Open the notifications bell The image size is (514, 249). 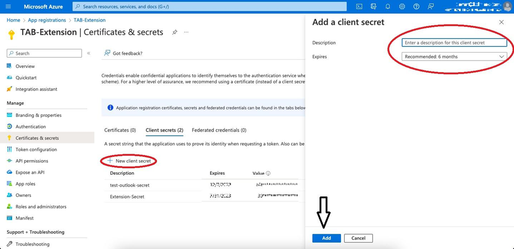tap(388, 6)
